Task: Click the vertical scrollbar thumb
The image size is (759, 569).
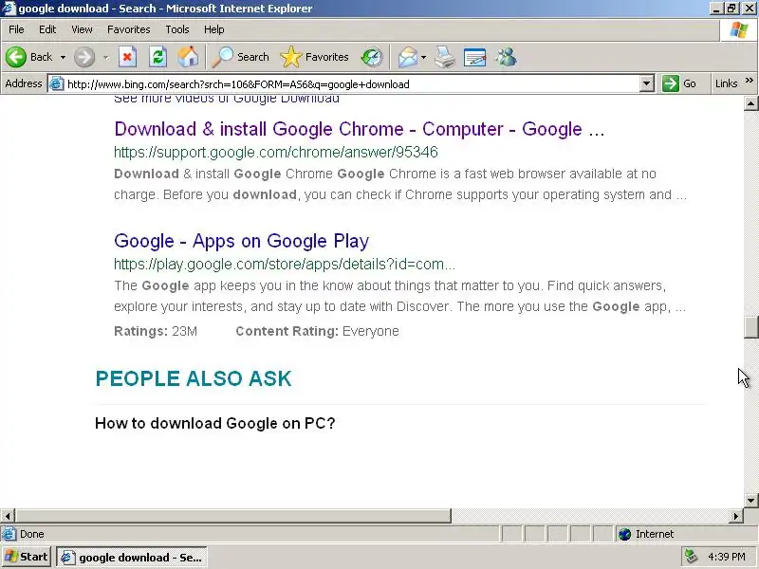Action: [750, 327]
